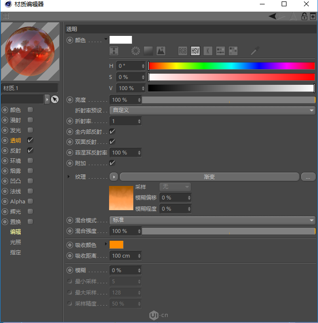
Task: Disable the 反射 channel checkbox
Action: coord(31,151)
